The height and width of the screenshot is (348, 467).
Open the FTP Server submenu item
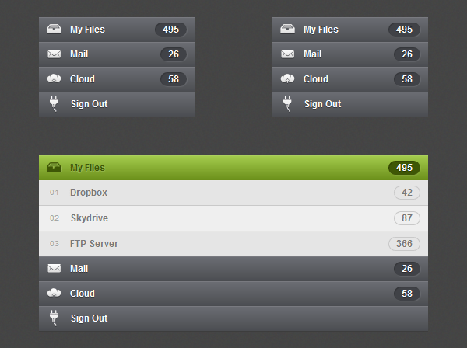[x=94, y=244]
